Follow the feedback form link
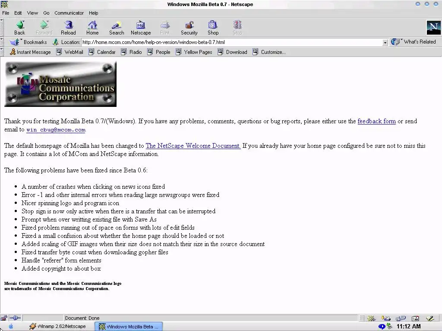Screen dimensions: 442x331 [376, 121]
